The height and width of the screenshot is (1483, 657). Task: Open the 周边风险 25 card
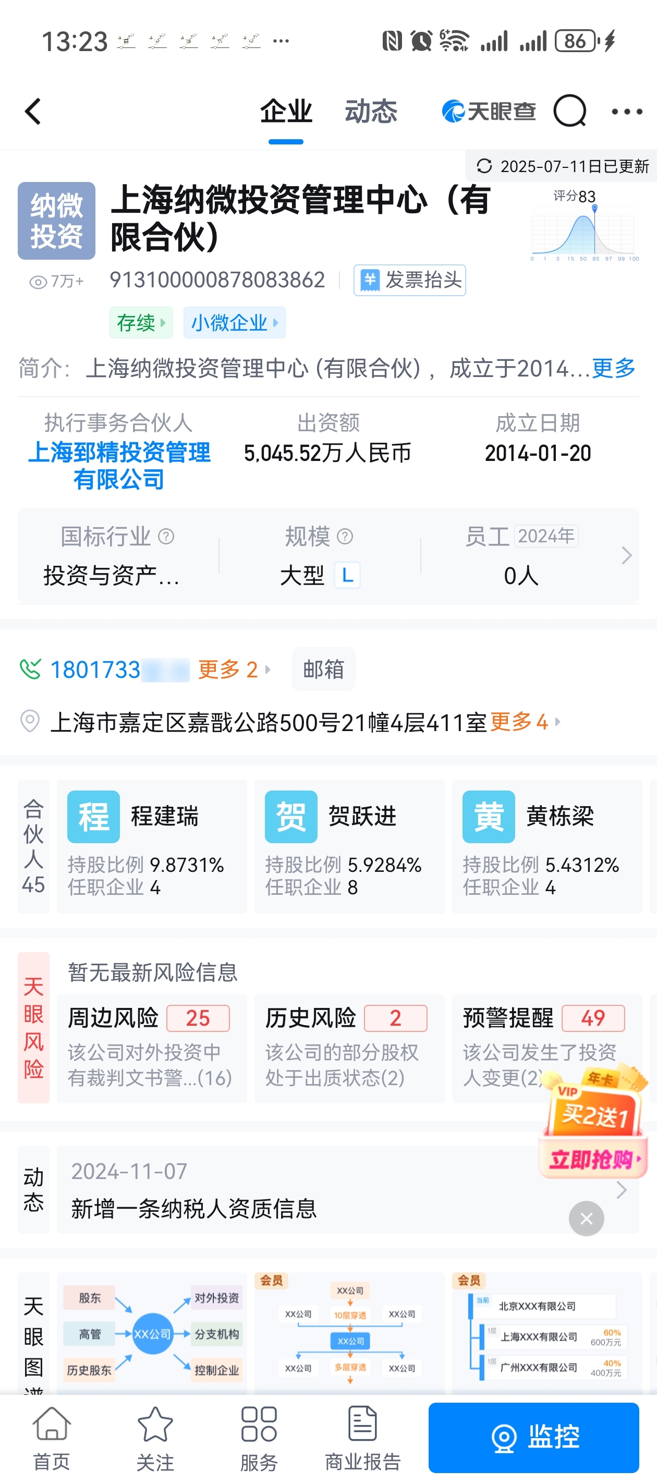tap(152, 1048)
